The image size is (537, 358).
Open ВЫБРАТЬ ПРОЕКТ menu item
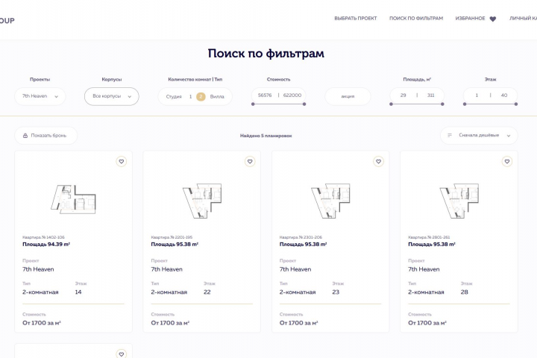coord(356,19)
